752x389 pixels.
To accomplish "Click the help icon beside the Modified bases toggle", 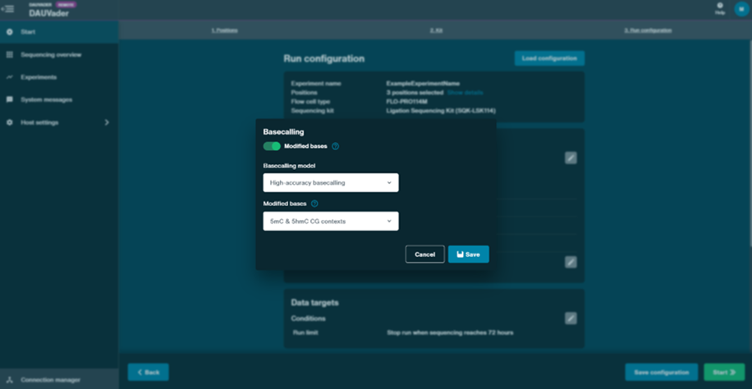I will pyautogui.click(x=335, y=146).
